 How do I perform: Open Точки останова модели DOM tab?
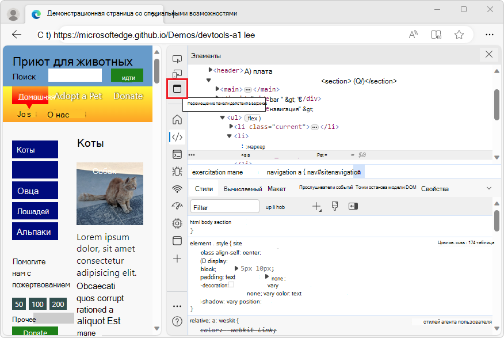click(385, 187)
